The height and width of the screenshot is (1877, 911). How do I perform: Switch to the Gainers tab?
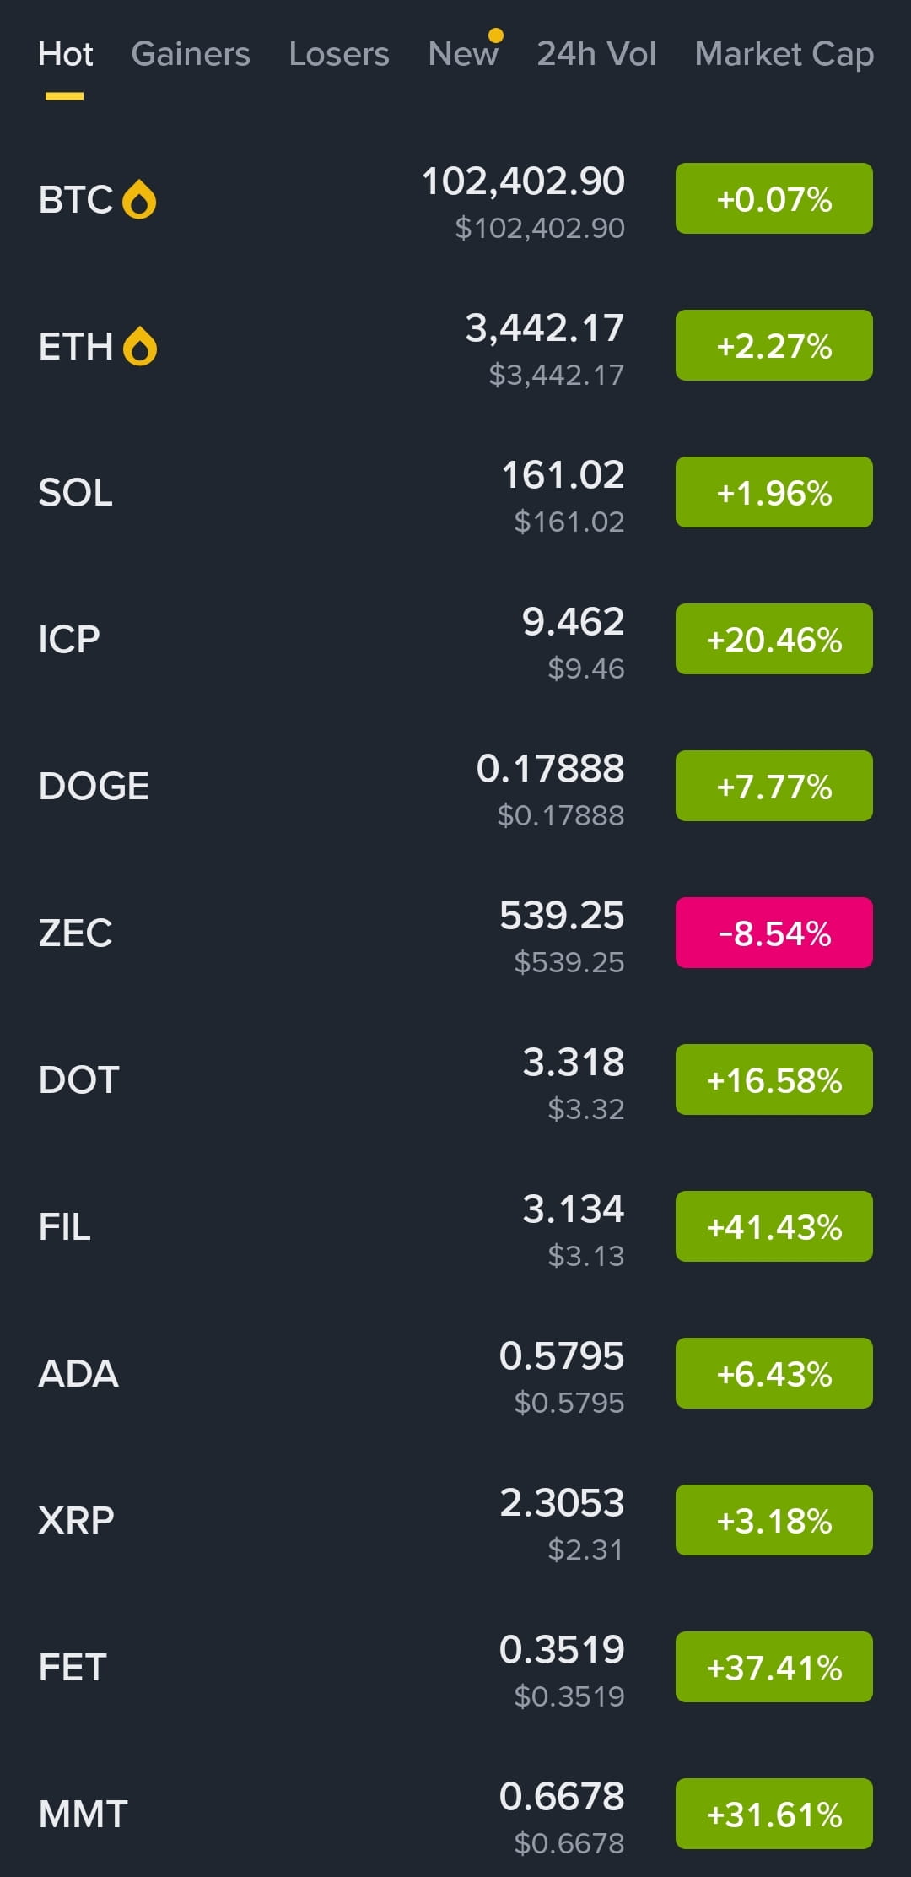pyautogui.click(x=191, y=54)
